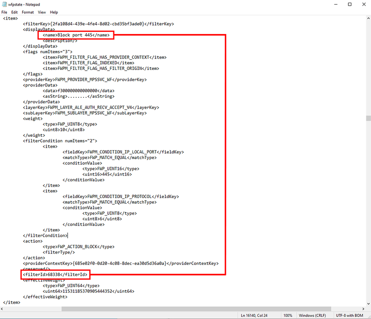
Task: Open the View menu
Action: pyautogui.click(x=42, y=12)
